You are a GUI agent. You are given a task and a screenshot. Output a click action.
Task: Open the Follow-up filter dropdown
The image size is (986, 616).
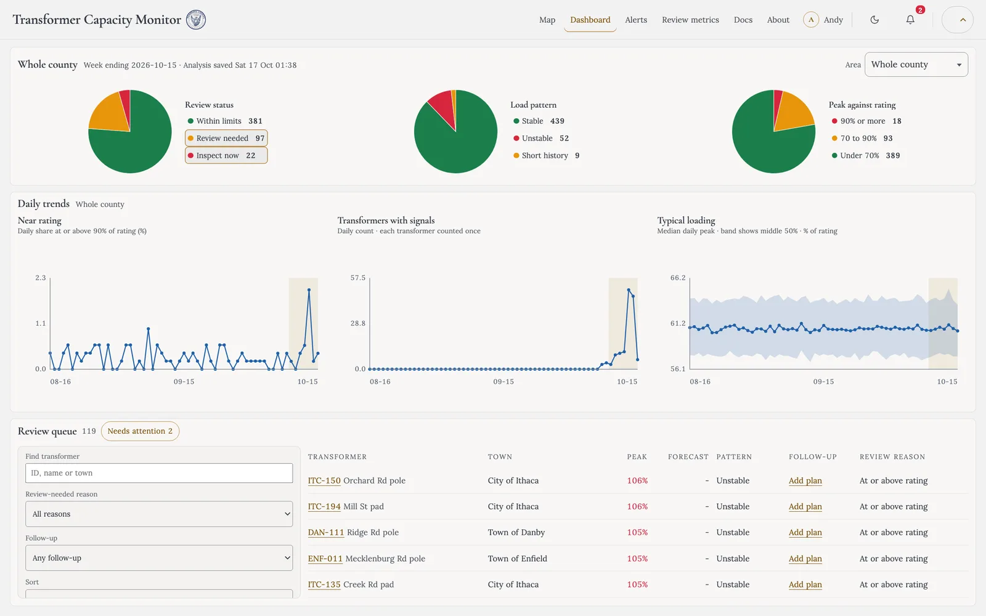(x=159, y=558)
